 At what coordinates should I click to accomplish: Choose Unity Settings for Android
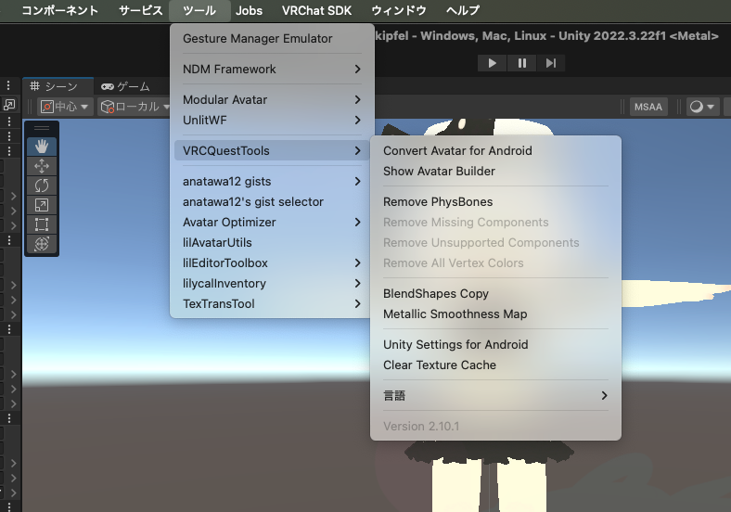coord(495,345)
